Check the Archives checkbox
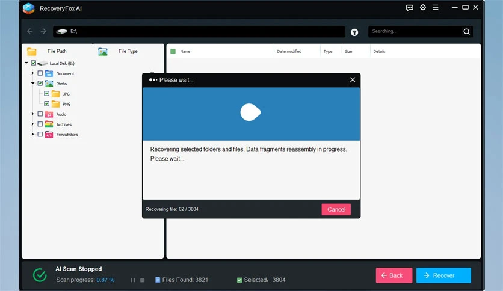This screenshot has width=503, height=291. tap(40, 124)
